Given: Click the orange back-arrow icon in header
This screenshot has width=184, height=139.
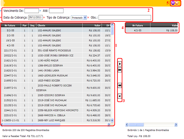Looking at the screenshot, I should (x=177, y=3).
